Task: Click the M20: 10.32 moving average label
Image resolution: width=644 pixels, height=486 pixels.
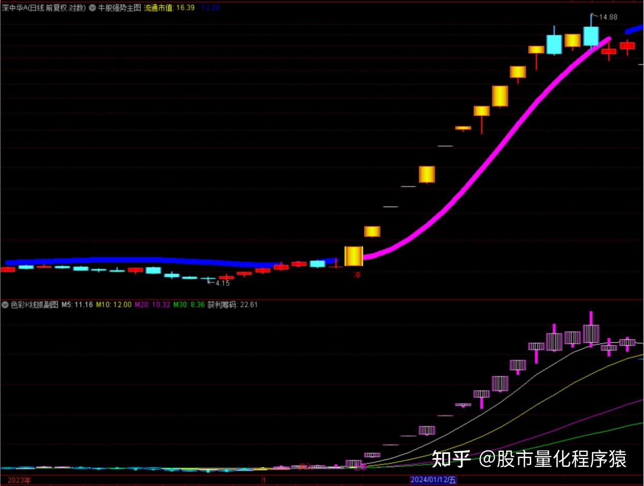Action: coord(153,305)
